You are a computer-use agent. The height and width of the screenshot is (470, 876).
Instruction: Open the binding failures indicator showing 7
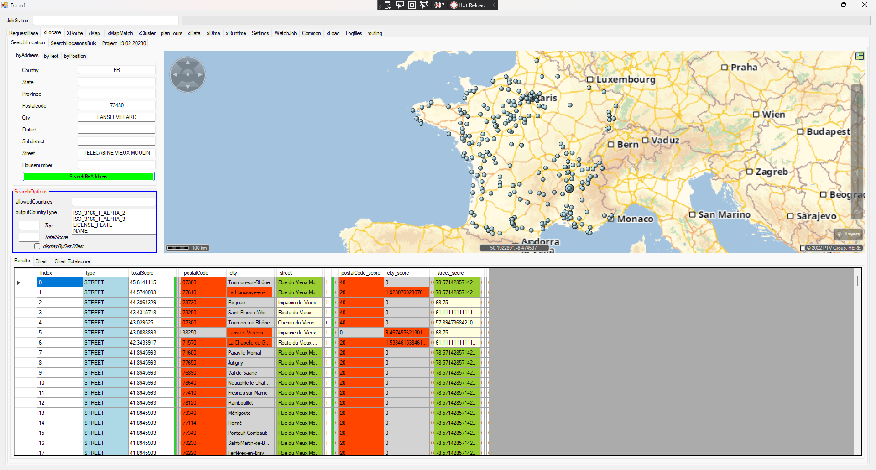(439, 5)
